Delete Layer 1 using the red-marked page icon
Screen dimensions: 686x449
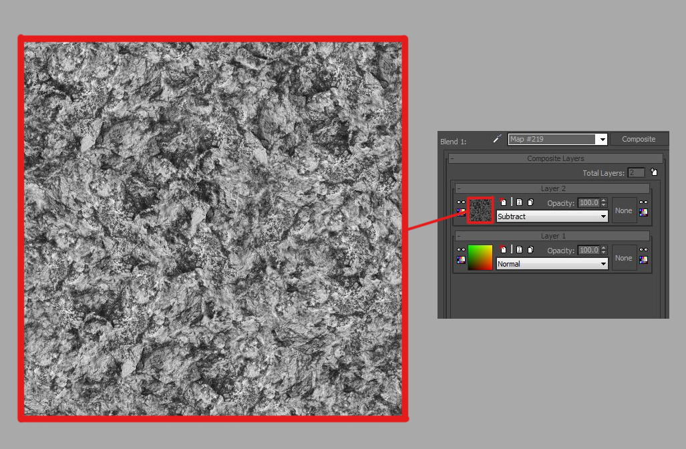pos(503,249)
